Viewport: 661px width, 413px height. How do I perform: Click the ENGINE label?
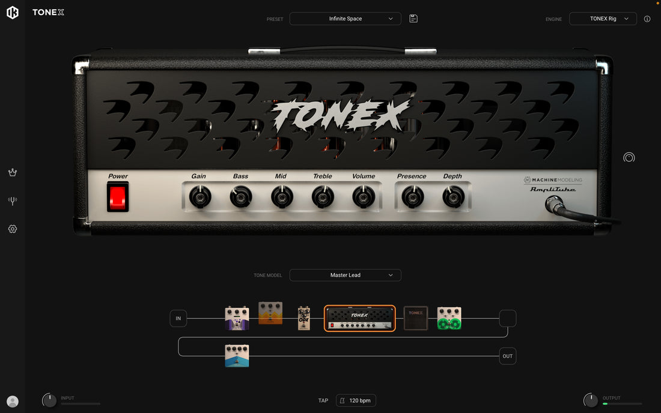[x=553, y=19]
